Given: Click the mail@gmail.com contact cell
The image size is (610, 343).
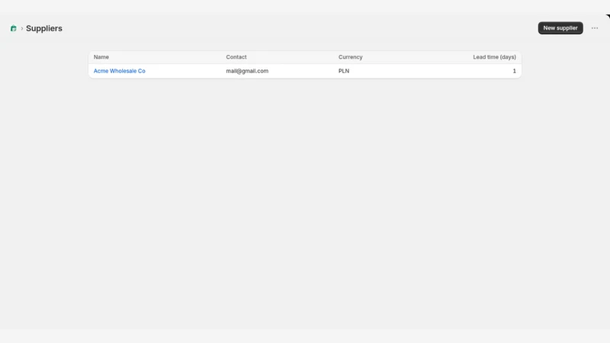Looking at the screenshot, I should (247, 71).
